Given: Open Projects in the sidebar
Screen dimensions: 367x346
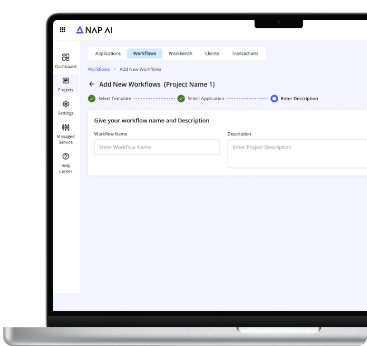Looking at the screenshot, I should tap(66, 85).
